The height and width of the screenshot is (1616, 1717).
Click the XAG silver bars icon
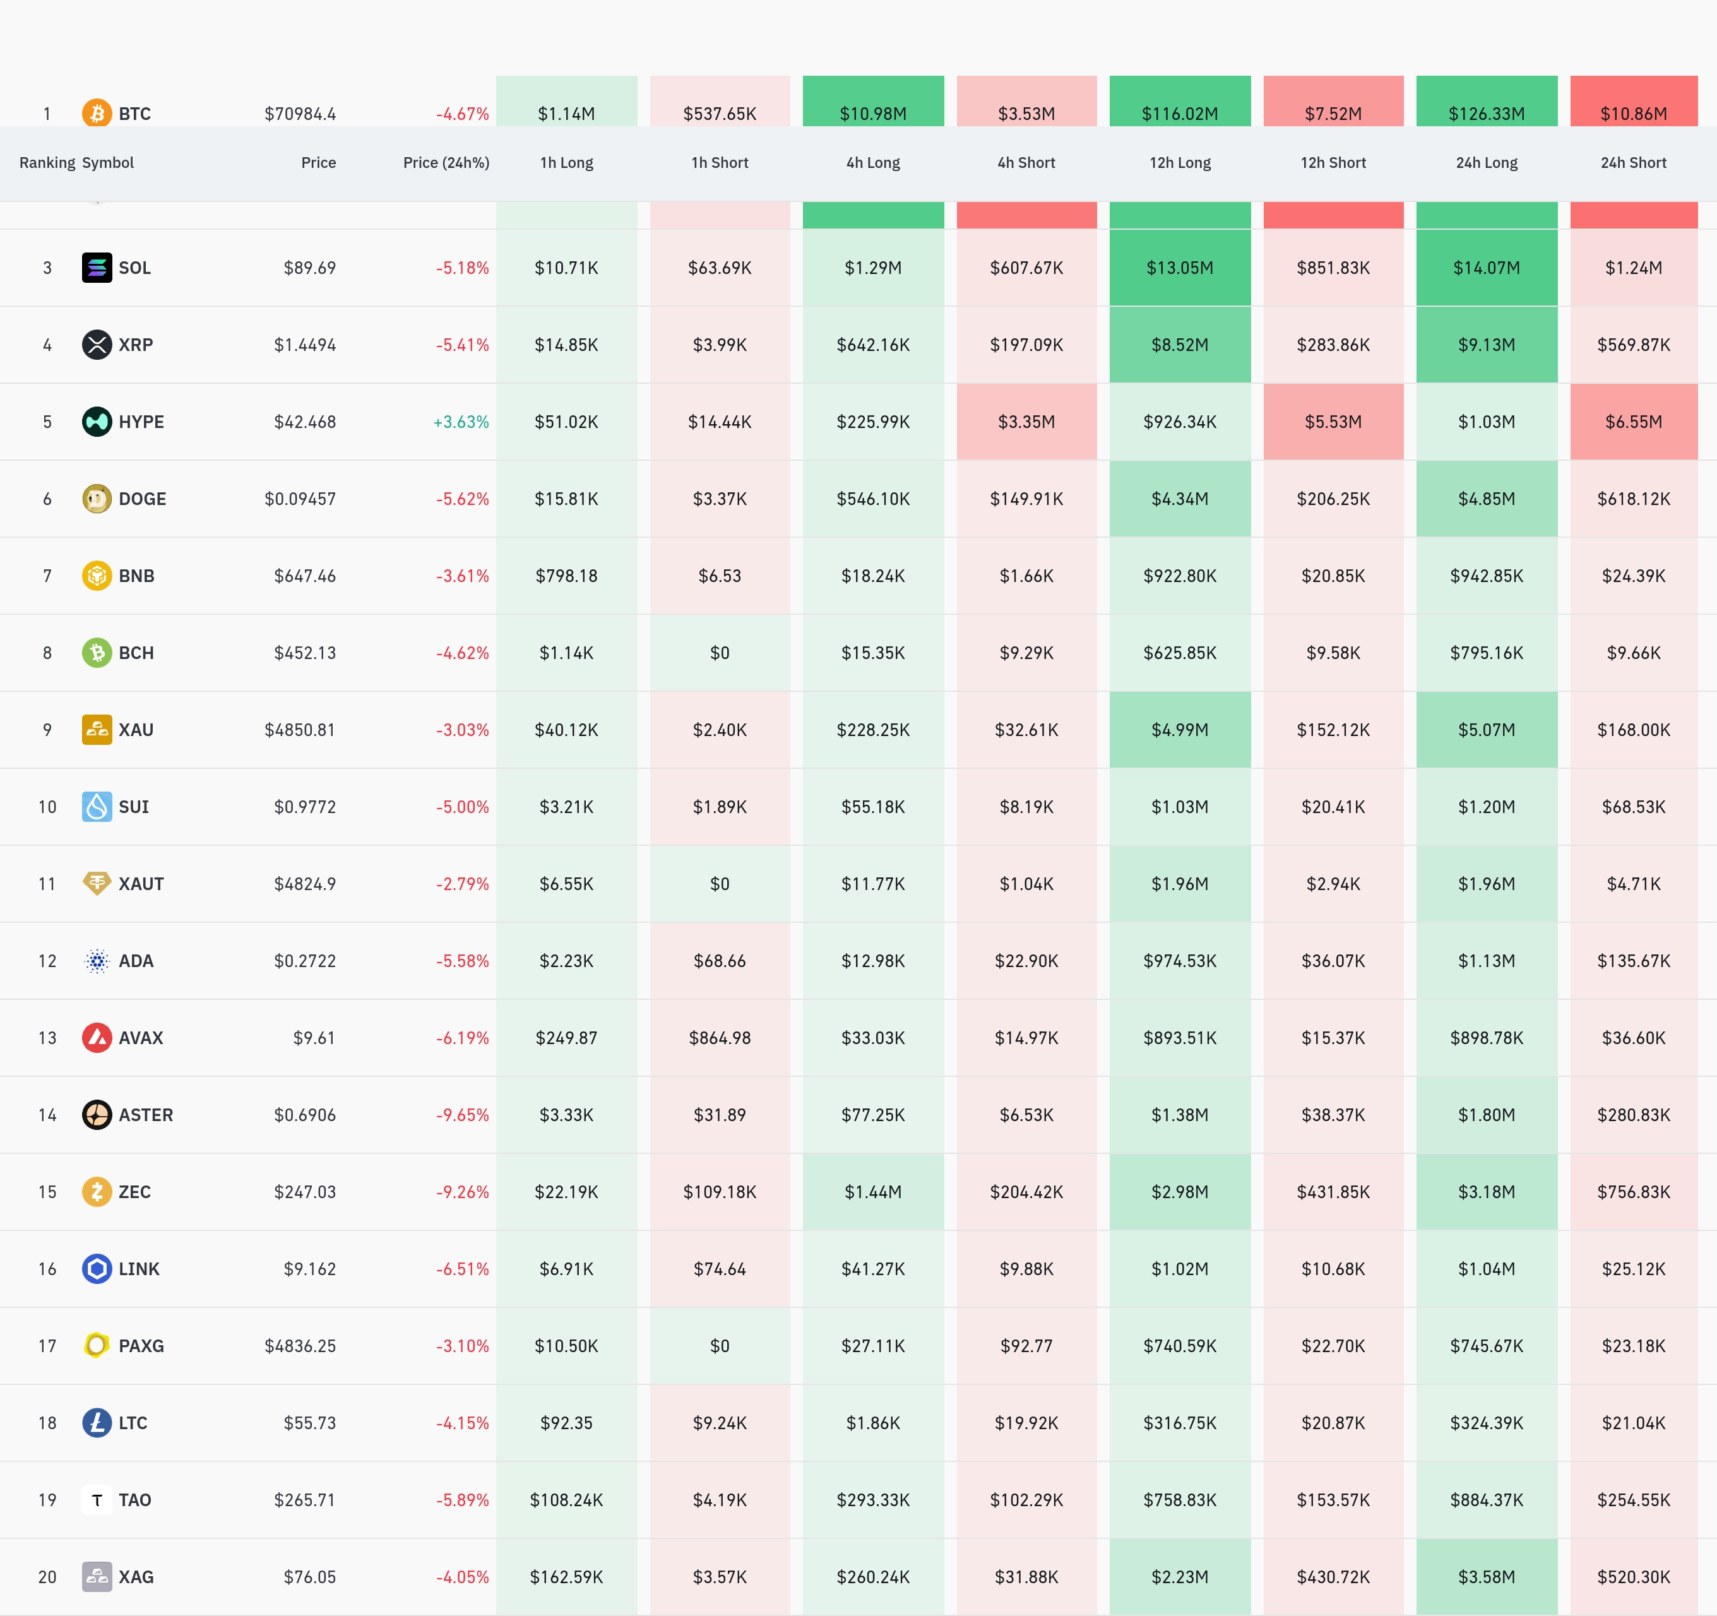tap(97, 1576)
